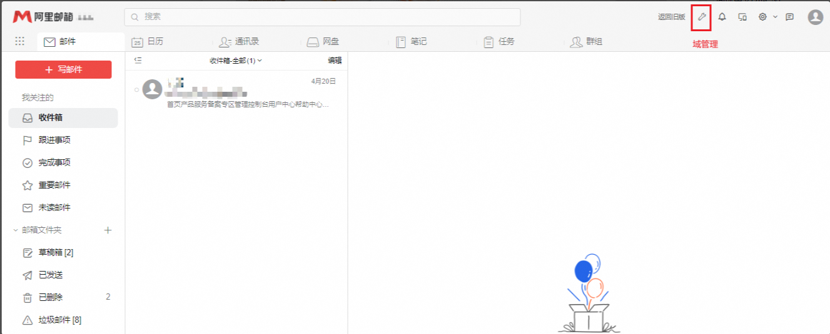Open the 垃圾邮件 folder
This screenshot has width=830, height=334.
(59, 320)
